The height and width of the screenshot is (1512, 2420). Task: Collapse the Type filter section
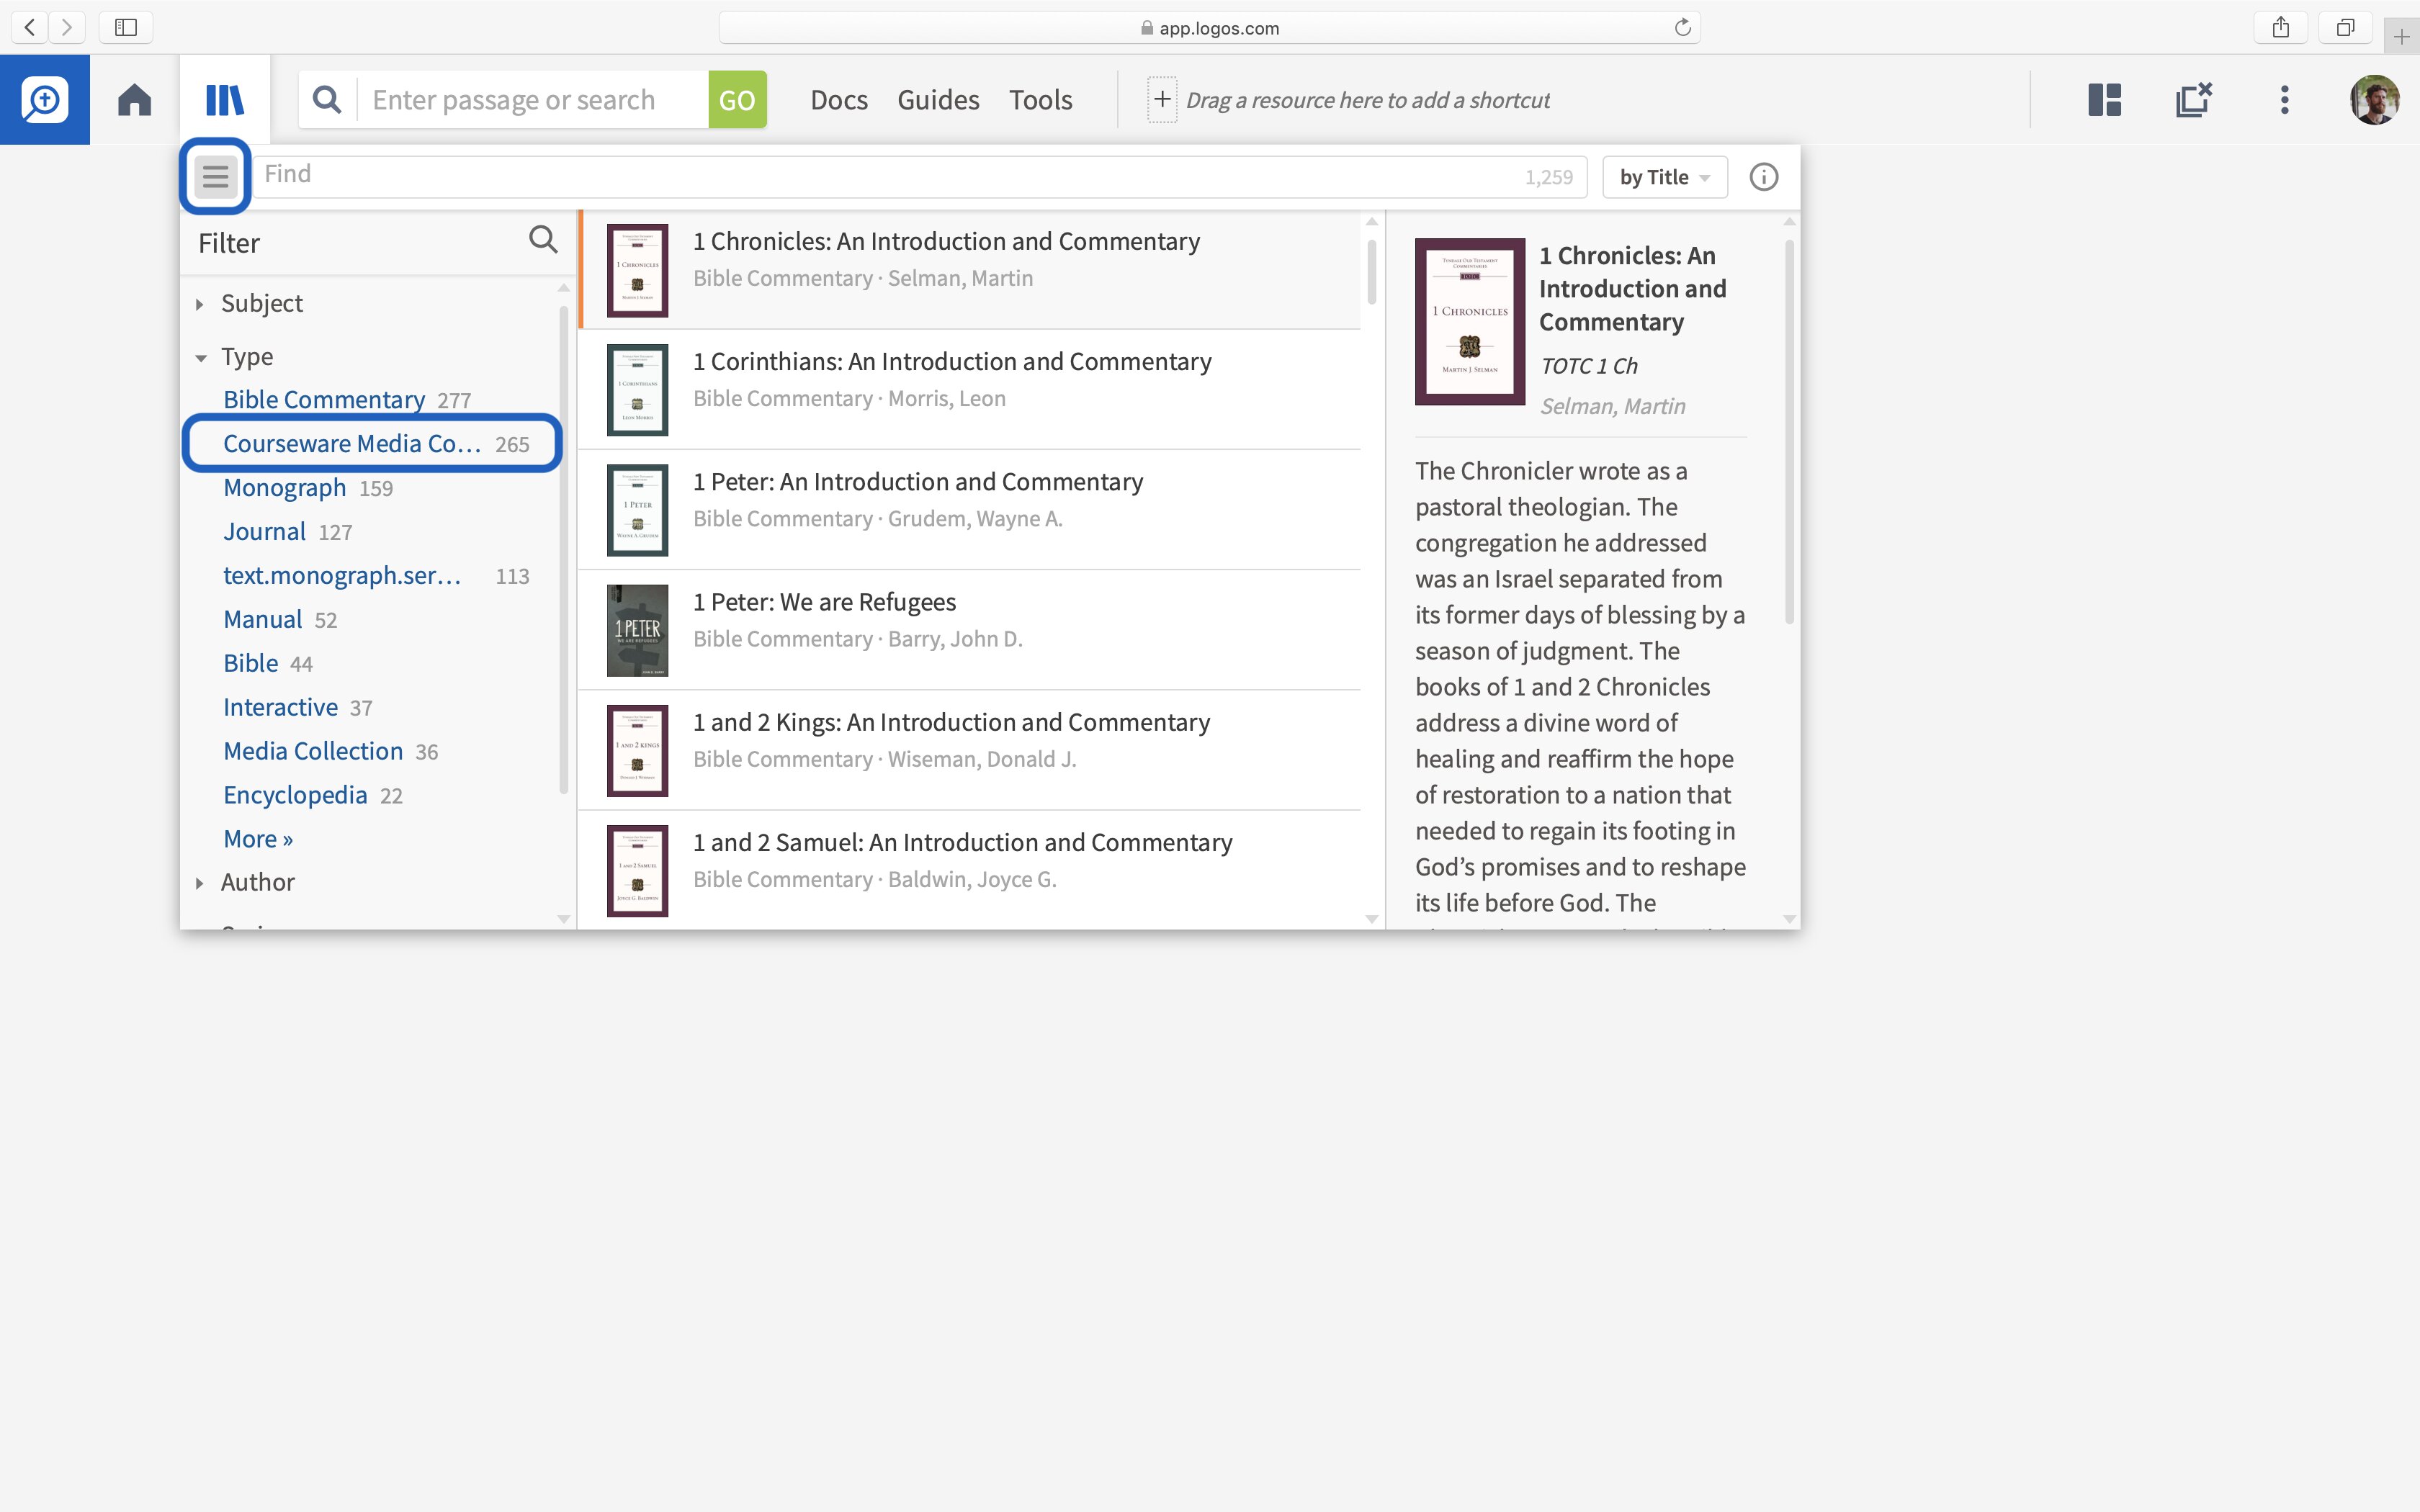(200, 357)
